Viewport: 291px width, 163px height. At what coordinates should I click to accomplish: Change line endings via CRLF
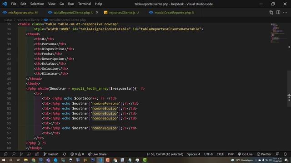220,154
